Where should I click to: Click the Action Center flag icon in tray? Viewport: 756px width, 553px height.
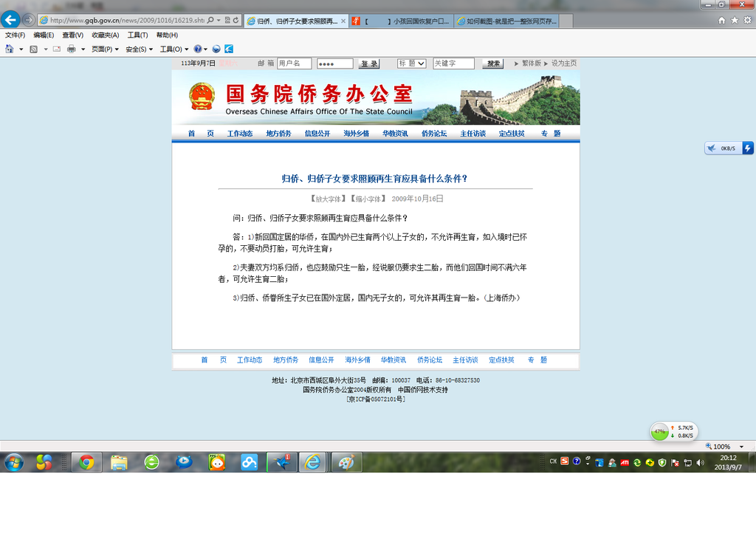(675, 463)
